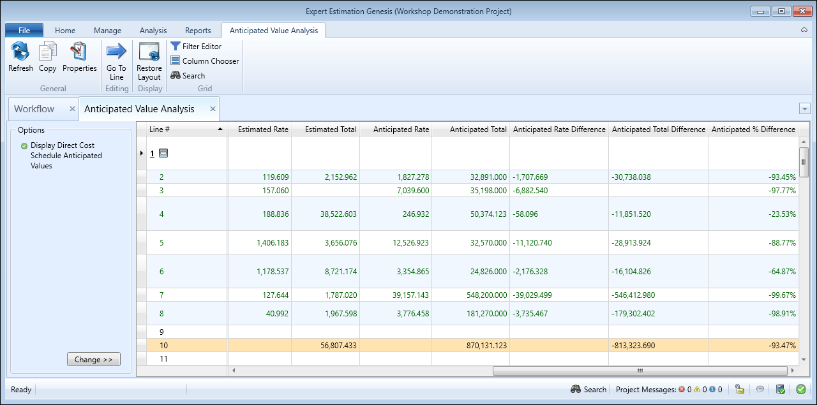
Task: Click the padlock icon in status bar
Action: pyautogui.click(x=740, y=389)
